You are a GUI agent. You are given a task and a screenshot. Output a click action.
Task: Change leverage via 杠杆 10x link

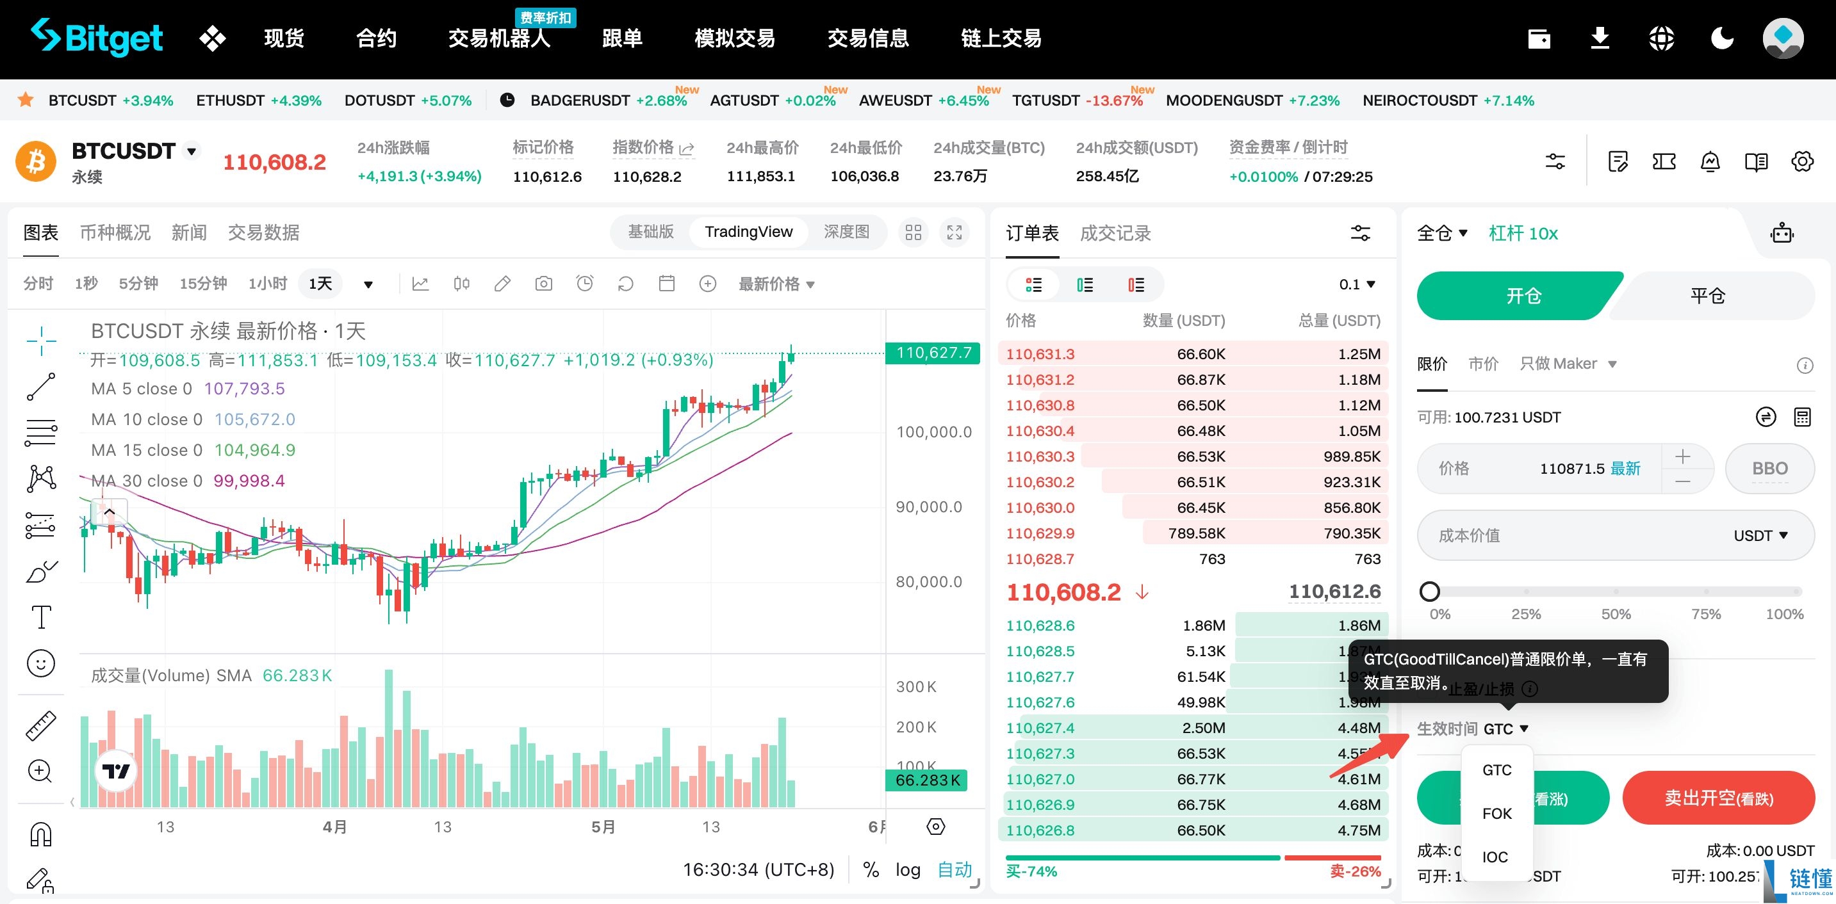tap(1523, 233)
